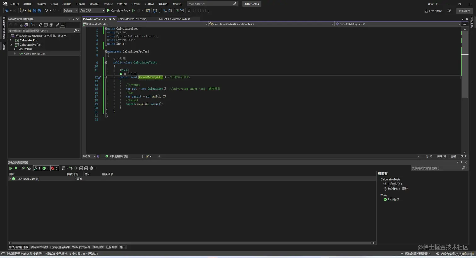Toggle total tests flask filter showing 1
476x258 pixels.
pyautogui.click(x=37, y=168)
